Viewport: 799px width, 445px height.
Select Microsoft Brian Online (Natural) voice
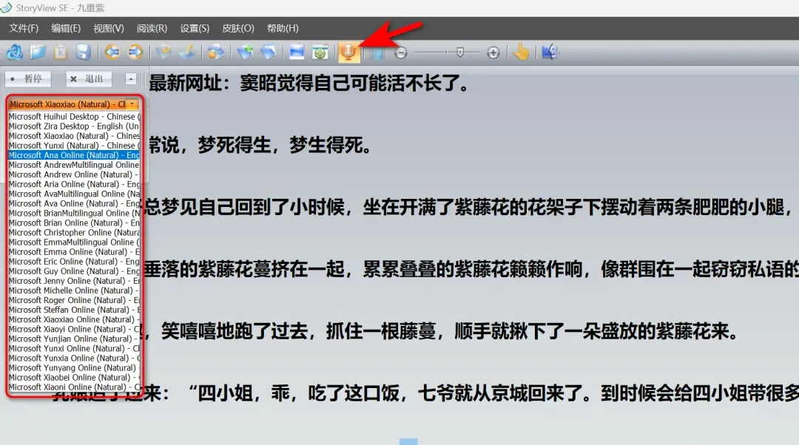click(x=74, y=223)
